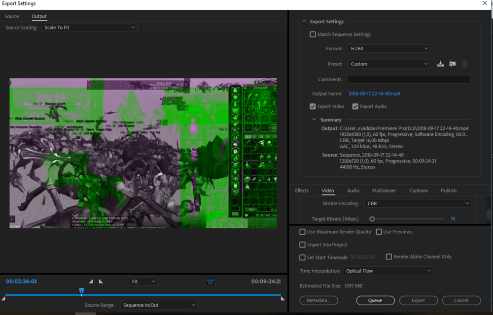Enable Use Previews checkbox
Screen dimensions: 493x315
point(379,232)
